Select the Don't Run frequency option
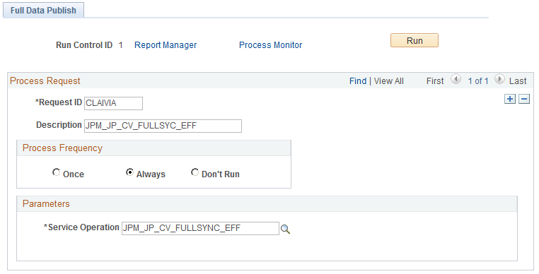The width and height of the screenshot is (539, 274). 195,172
